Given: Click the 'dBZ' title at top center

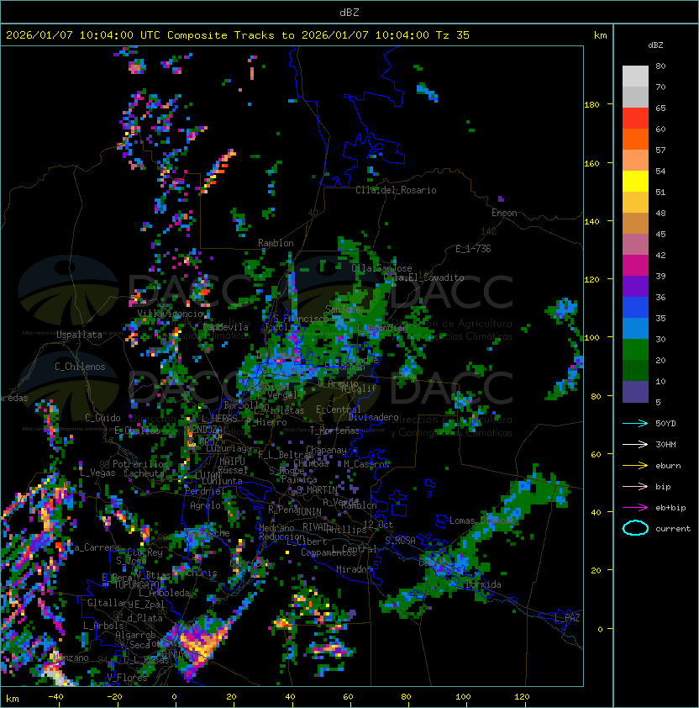Looking at the screenshot, I should coord(349,12).
